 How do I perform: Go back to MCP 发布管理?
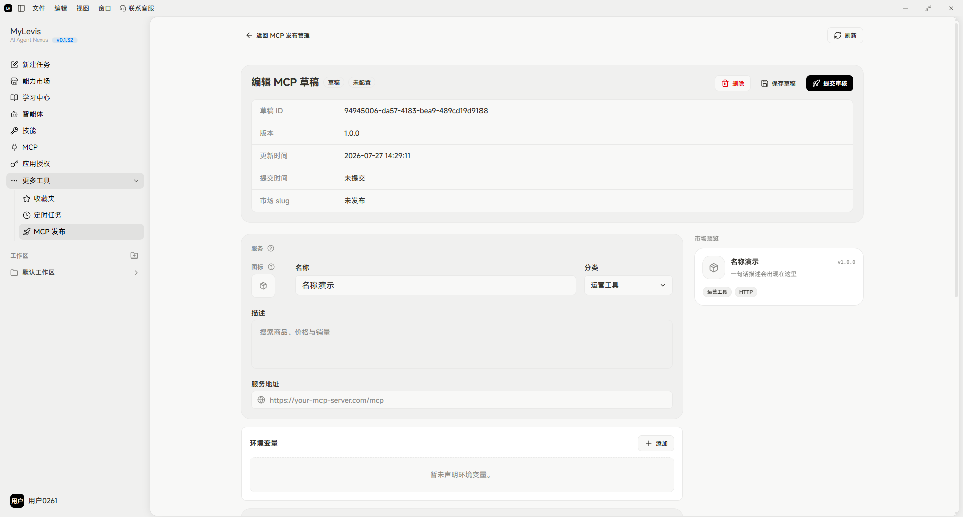(278, 36)
